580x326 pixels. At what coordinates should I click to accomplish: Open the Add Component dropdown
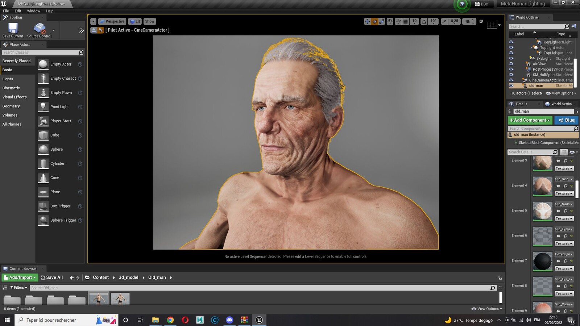coord(530,120)
